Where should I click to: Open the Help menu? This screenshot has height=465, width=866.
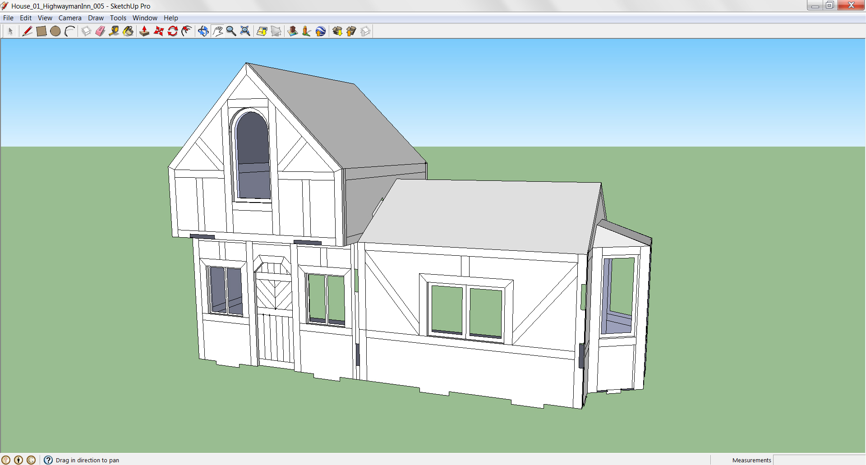(x=170, y=18)
